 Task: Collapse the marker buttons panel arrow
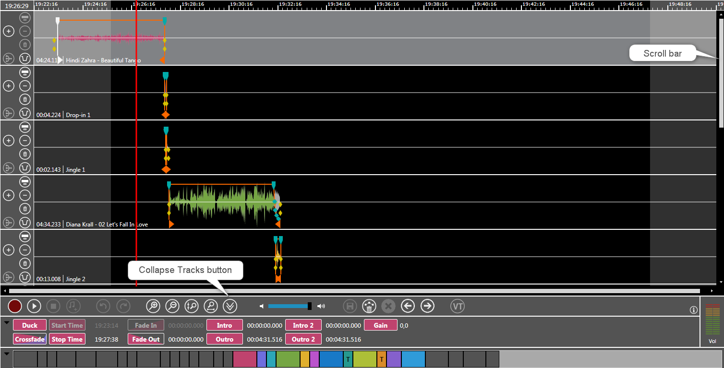[7, 323]
